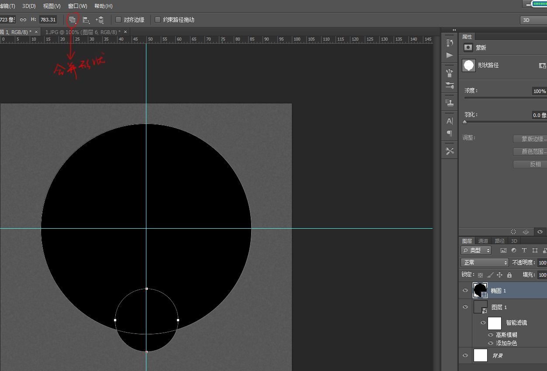
Task: Open the path arrangement stacking icon
Action: tap(100, 20)
